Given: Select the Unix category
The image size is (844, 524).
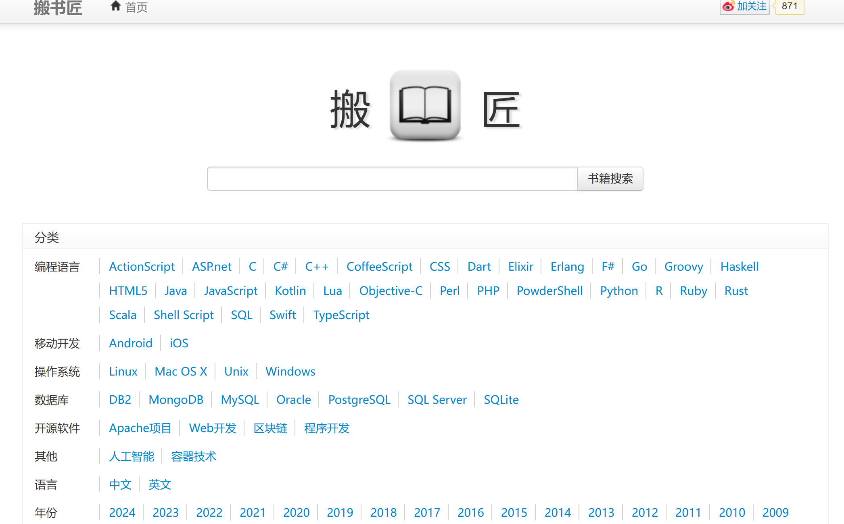Looking at the screenshot, I should 236,372.
